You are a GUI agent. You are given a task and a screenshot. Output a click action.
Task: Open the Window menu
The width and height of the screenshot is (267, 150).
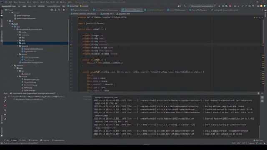click(63, 2)
